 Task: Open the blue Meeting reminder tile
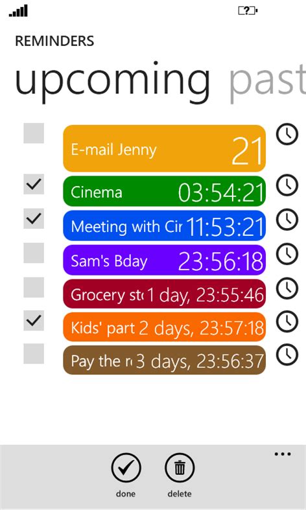[x=165, y=226]
